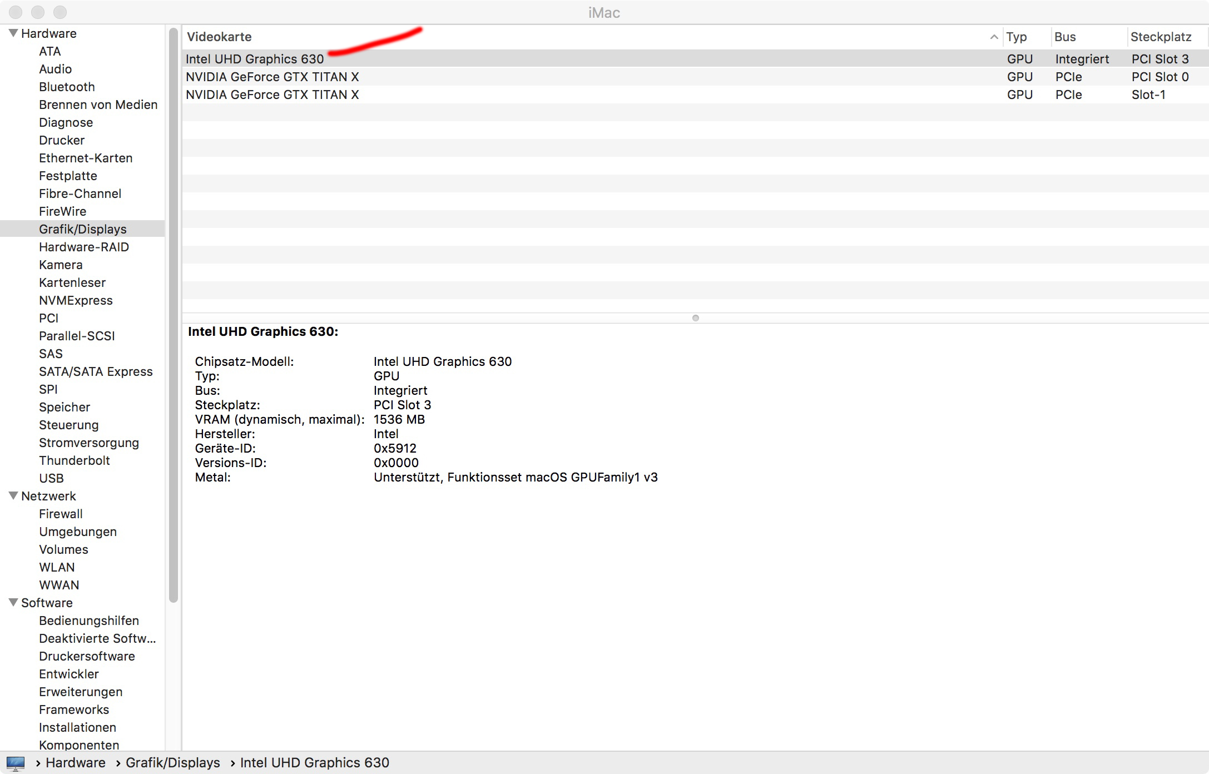Sort list by Typ column header

pos(1017,37)
